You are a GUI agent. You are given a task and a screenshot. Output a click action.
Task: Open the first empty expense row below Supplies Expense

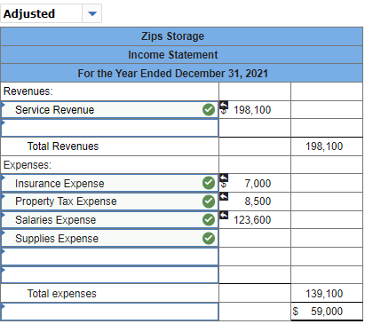coord(110,257)
